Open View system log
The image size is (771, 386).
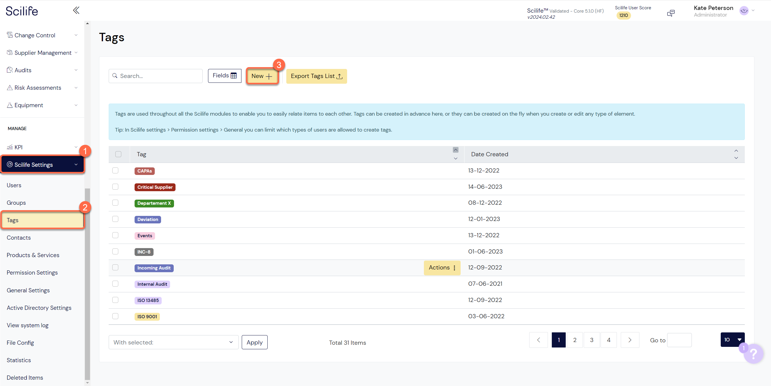pyautogui.click(x=27, y=325)
